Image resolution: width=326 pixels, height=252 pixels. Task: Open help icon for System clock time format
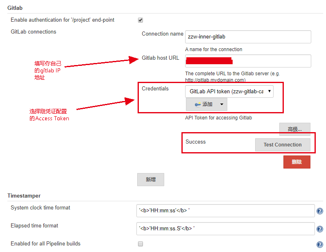tap(320, 211)
